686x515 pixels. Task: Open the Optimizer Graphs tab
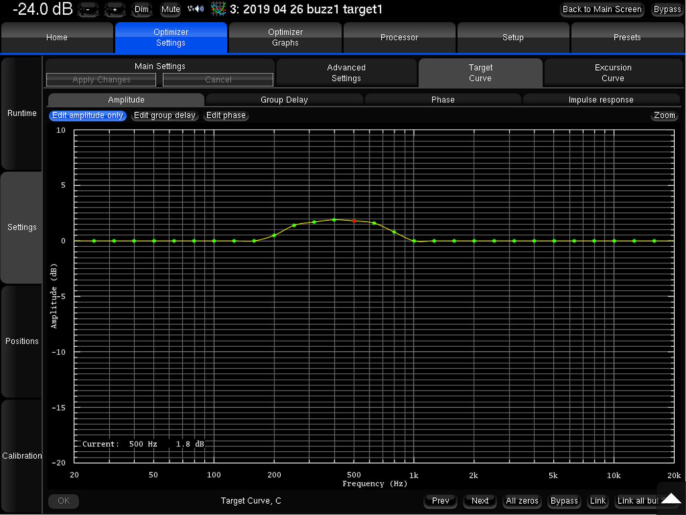(285, 37)
